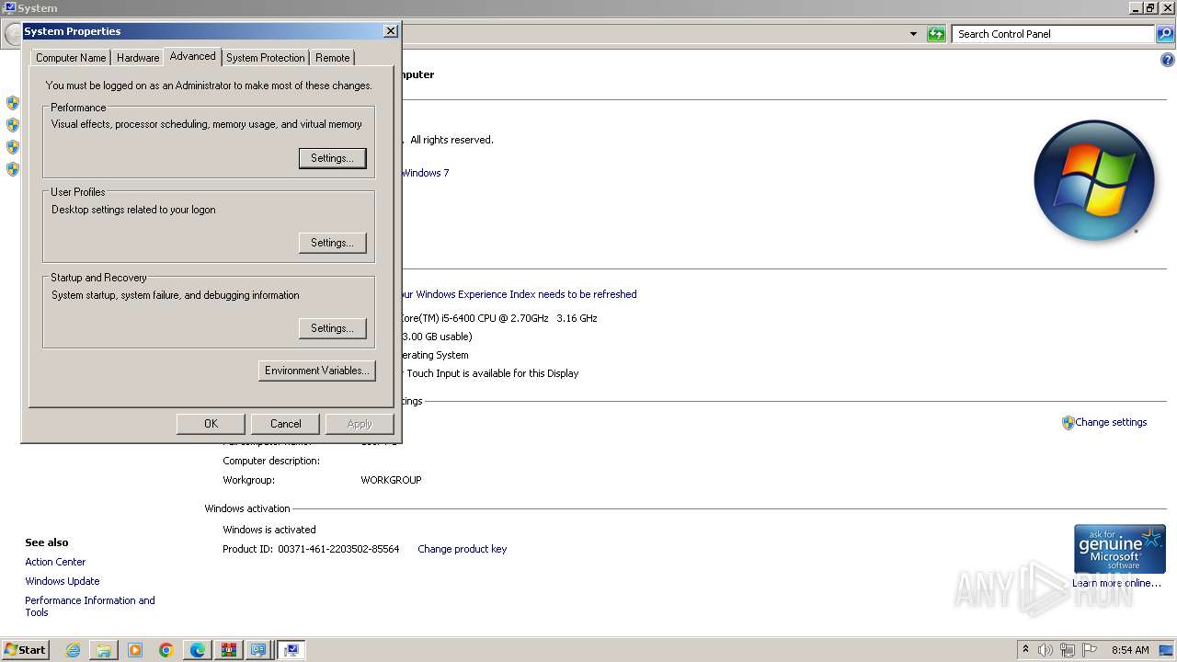Image resolution: width=1177 pixels, height=662 pixels.
Task: Open the address bar history dropdown arrow
Action: click(x=913, y=34)
